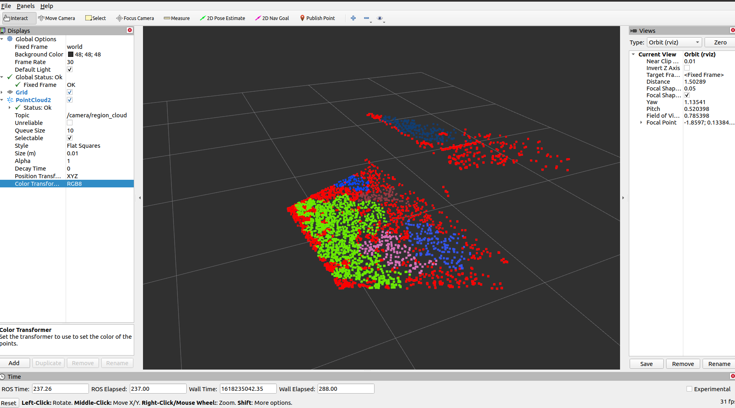Click the Displays panel monitor icon

click(3, 30)
